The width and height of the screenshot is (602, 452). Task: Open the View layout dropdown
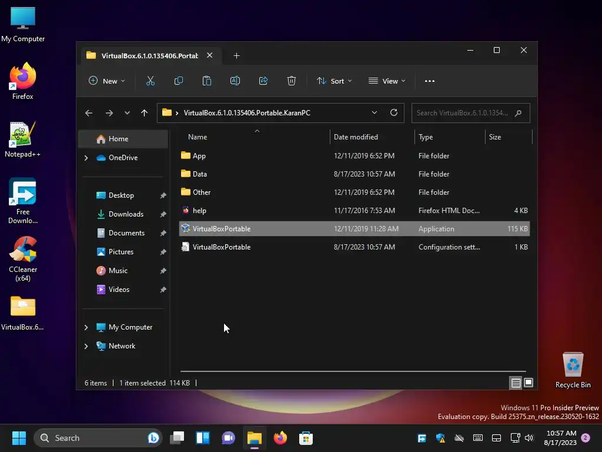pyautogui.click(x=387, y=81)
